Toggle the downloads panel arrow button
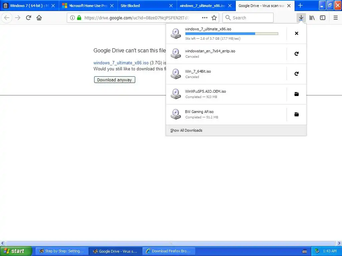The image size is (342, 256). (x=301, y=18)
